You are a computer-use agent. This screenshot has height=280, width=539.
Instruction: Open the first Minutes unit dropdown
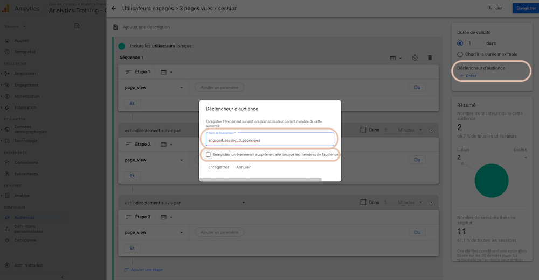coord(410,130)
